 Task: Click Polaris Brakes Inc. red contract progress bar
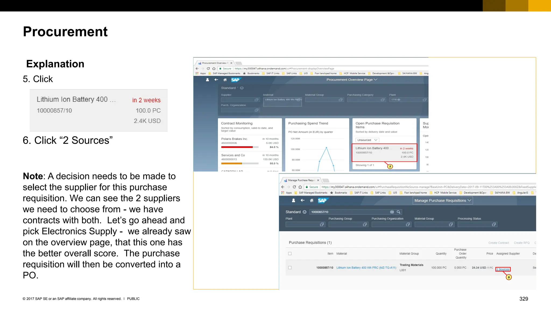click(237, 147)
